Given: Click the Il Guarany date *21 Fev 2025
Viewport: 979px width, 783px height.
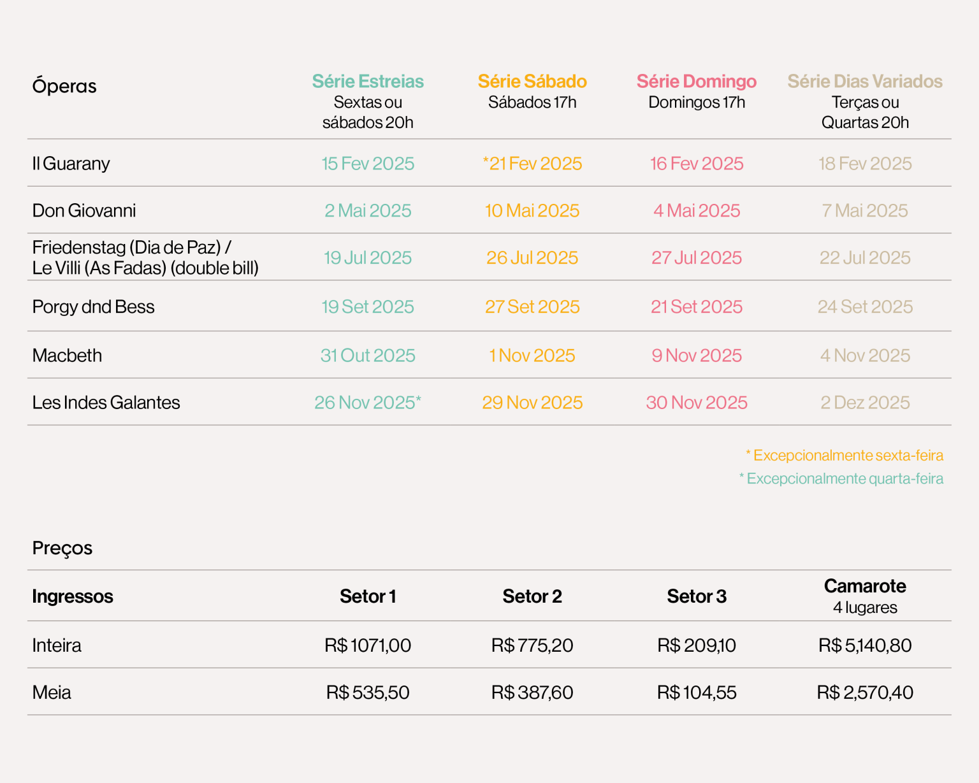Looking at the screenshot, I should 532,164.
